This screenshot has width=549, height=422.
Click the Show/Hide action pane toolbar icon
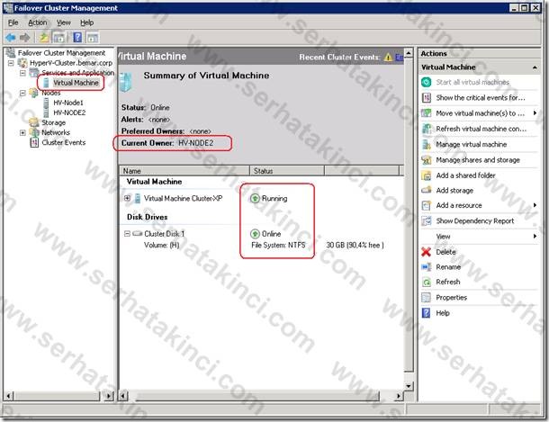pyautogui.click(x=93, y=37)
